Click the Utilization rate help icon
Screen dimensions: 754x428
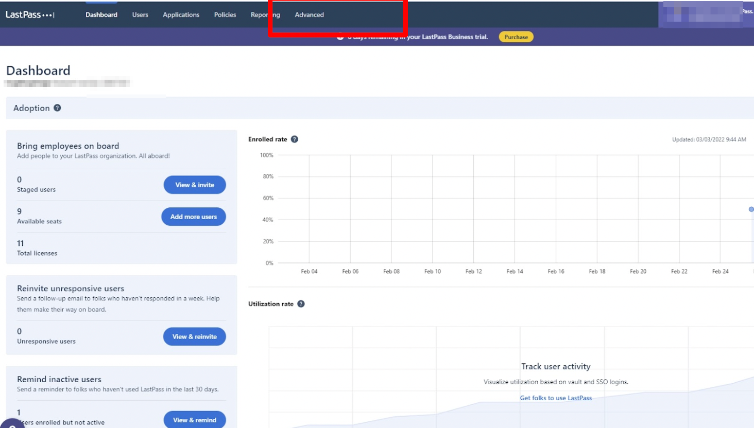301,304
